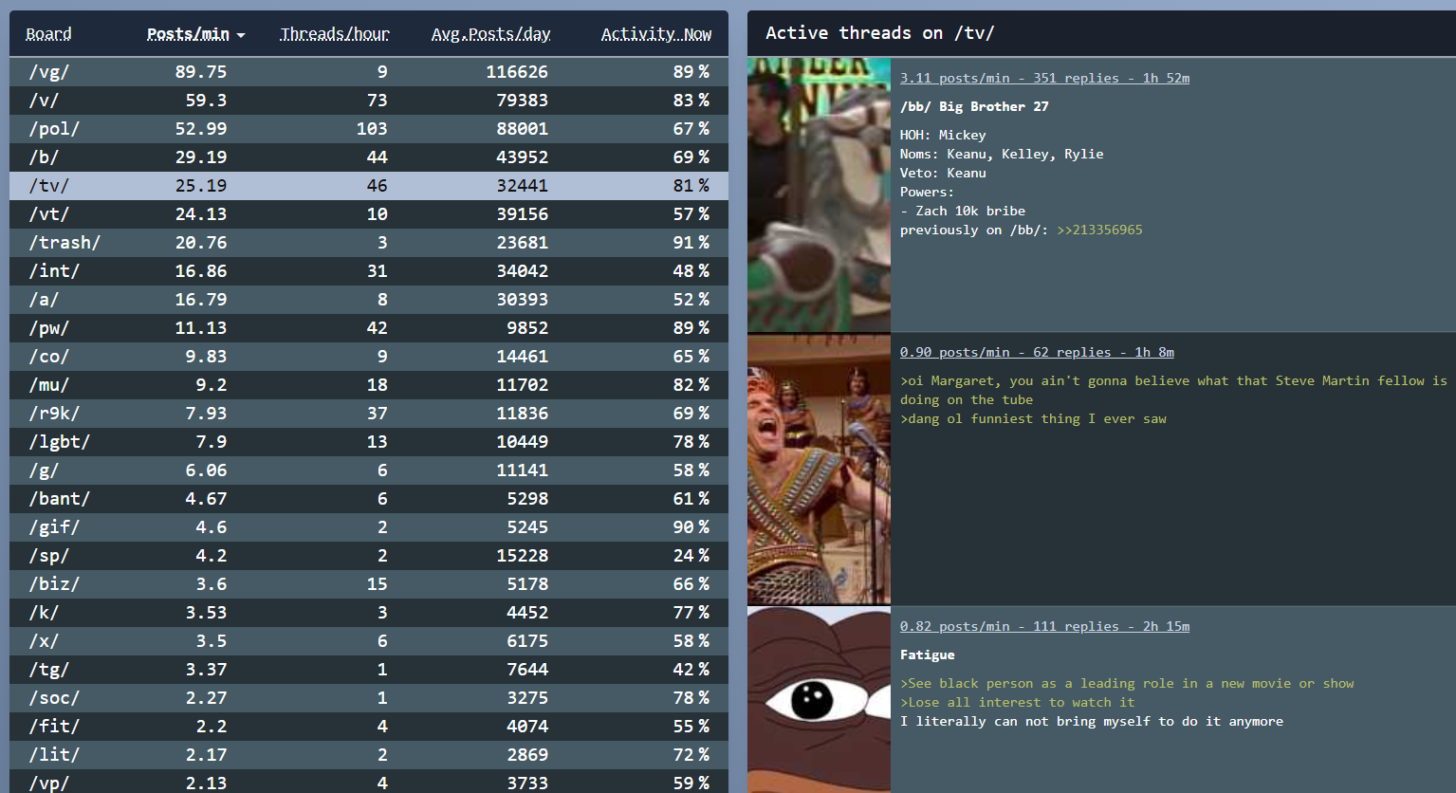Select the /biz/ board row

tap(369, 584)
